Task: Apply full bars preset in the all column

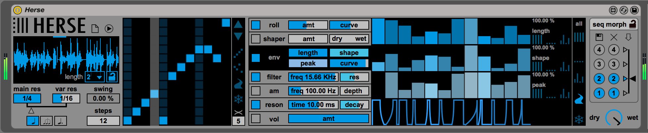Action: click(579, 37)
